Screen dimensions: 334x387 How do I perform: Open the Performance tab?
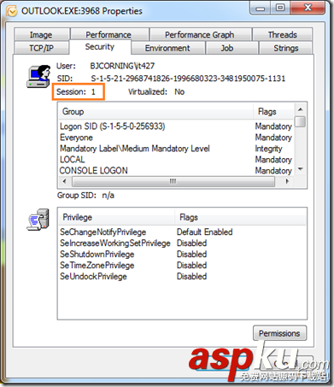109,35
